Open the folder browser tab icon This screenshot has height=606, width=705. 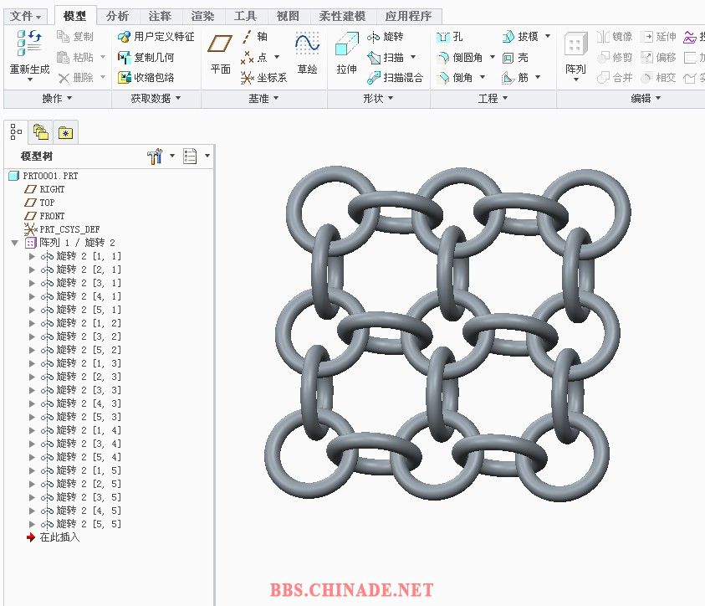click(x=40, y=132)
